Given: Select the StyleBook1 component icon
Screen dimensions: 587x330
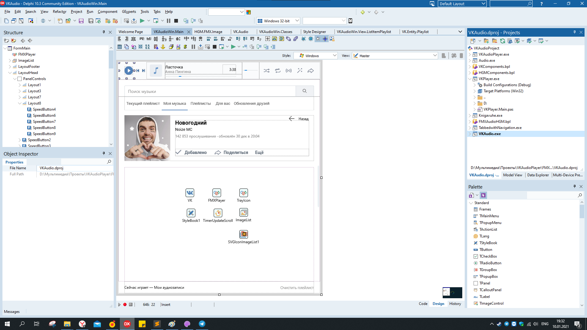Looking at the screenshot, I should coord(191,213).
